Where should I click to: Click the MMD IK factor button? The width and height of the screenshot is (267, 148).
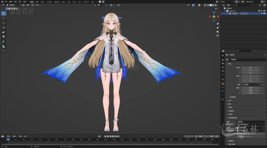point(246,134)
